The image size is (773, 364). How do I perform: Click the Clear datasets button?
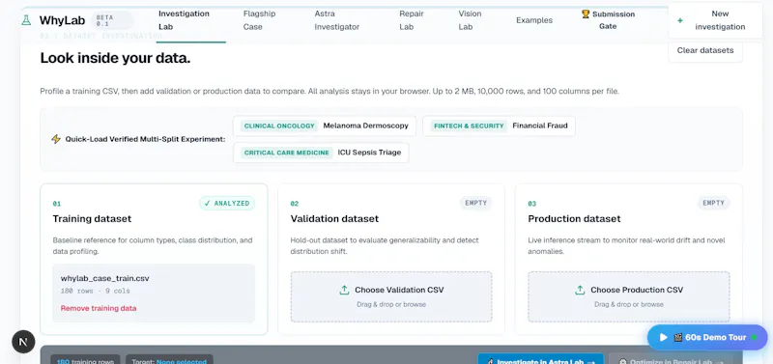coord(705,50)
